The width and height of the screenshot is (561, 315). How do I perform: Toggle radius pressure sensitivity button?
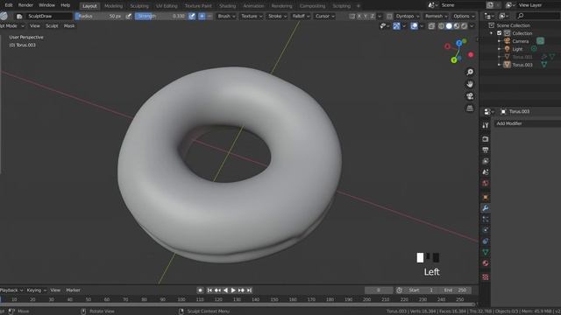129,16
